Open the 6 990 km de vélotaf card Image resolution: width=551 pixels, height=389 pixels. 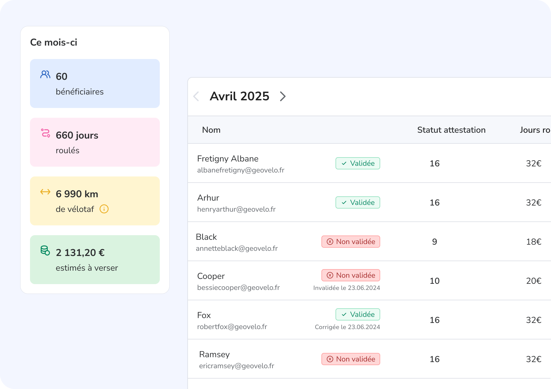pos(95,201)
